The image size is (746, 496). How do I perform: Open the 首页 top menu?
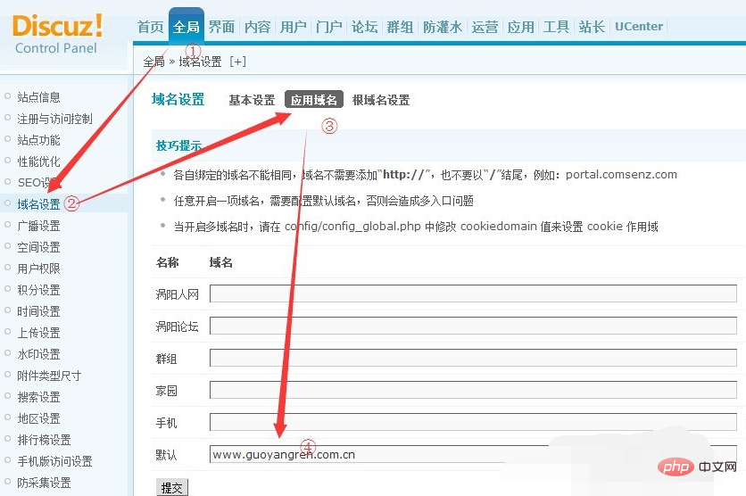pos(150,27)
